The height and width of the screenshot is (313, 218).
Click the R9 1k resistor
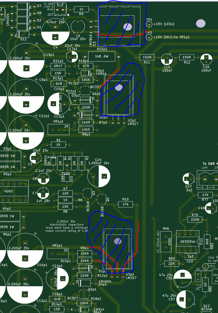click(x=81, y=9)
